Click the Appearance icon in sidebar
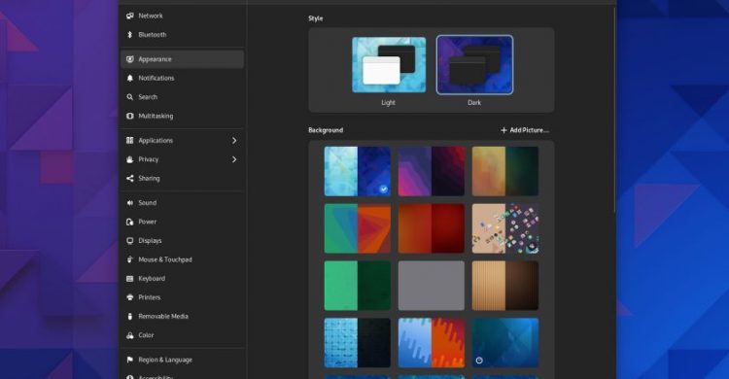 point(129,59)
